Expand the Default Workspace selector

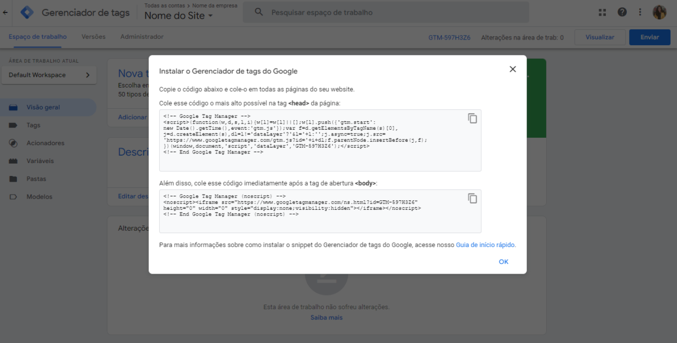[x=49, y=74]
